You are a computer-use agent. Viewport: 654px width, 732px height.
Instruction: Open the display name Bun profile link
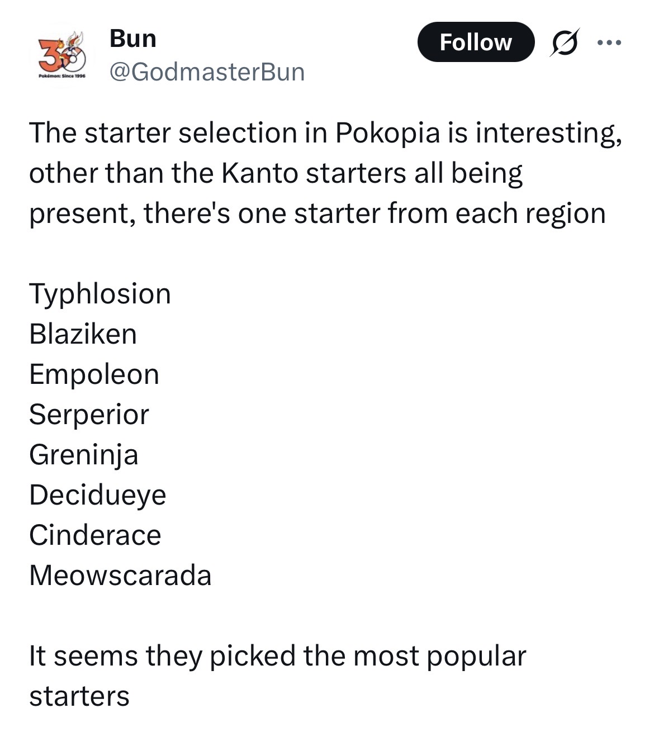pos(133,39)
